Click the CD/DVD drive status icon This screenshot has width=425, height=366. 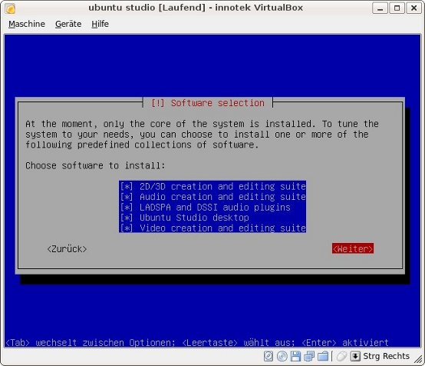[x=282, y=356]
